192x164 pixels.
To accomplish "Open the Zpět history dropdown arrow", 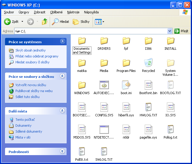I will click(22, 22).
